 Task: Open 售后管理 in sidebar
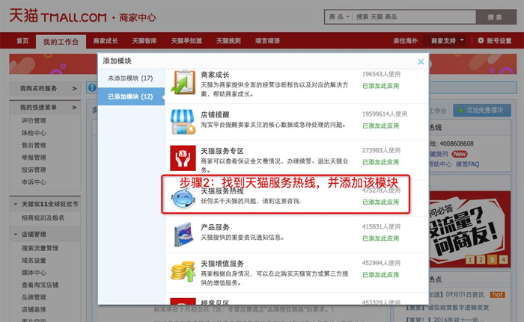pyautogui.click(x=34, y=145)
